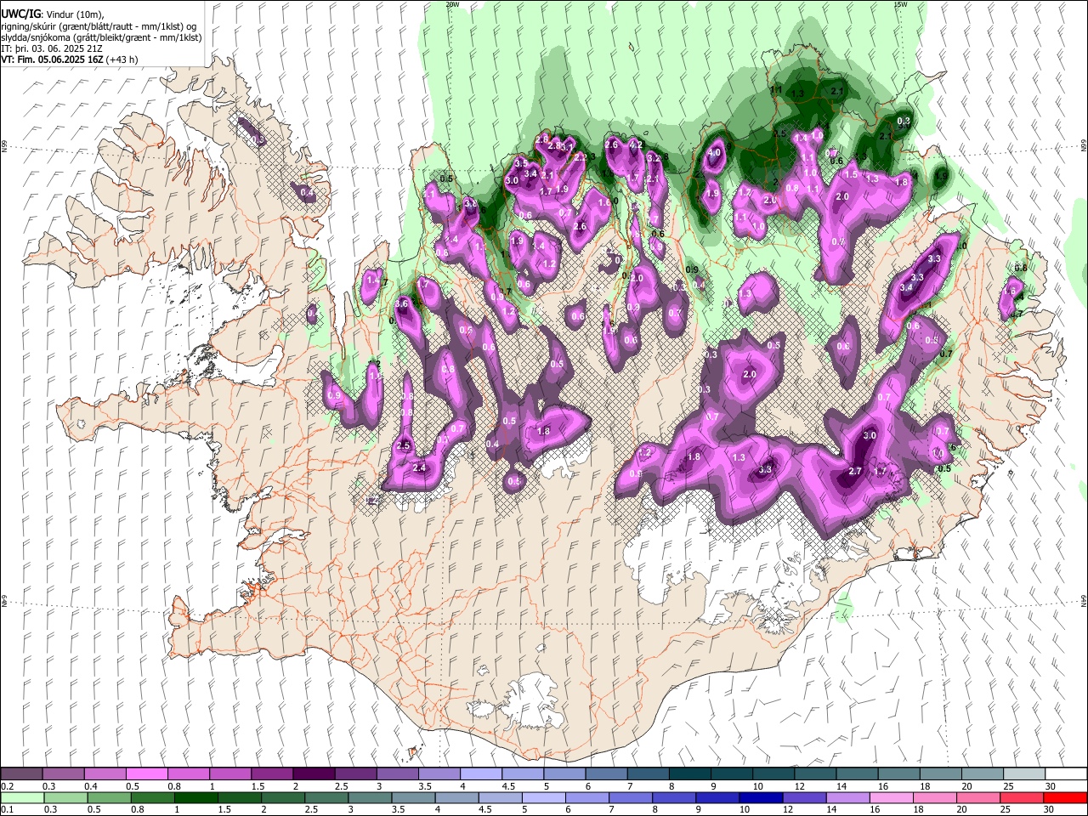Screen dimensions: 1088x816
Task: Click the 'slydda/snjókoma' legend description line
Action: click(101, 37)
